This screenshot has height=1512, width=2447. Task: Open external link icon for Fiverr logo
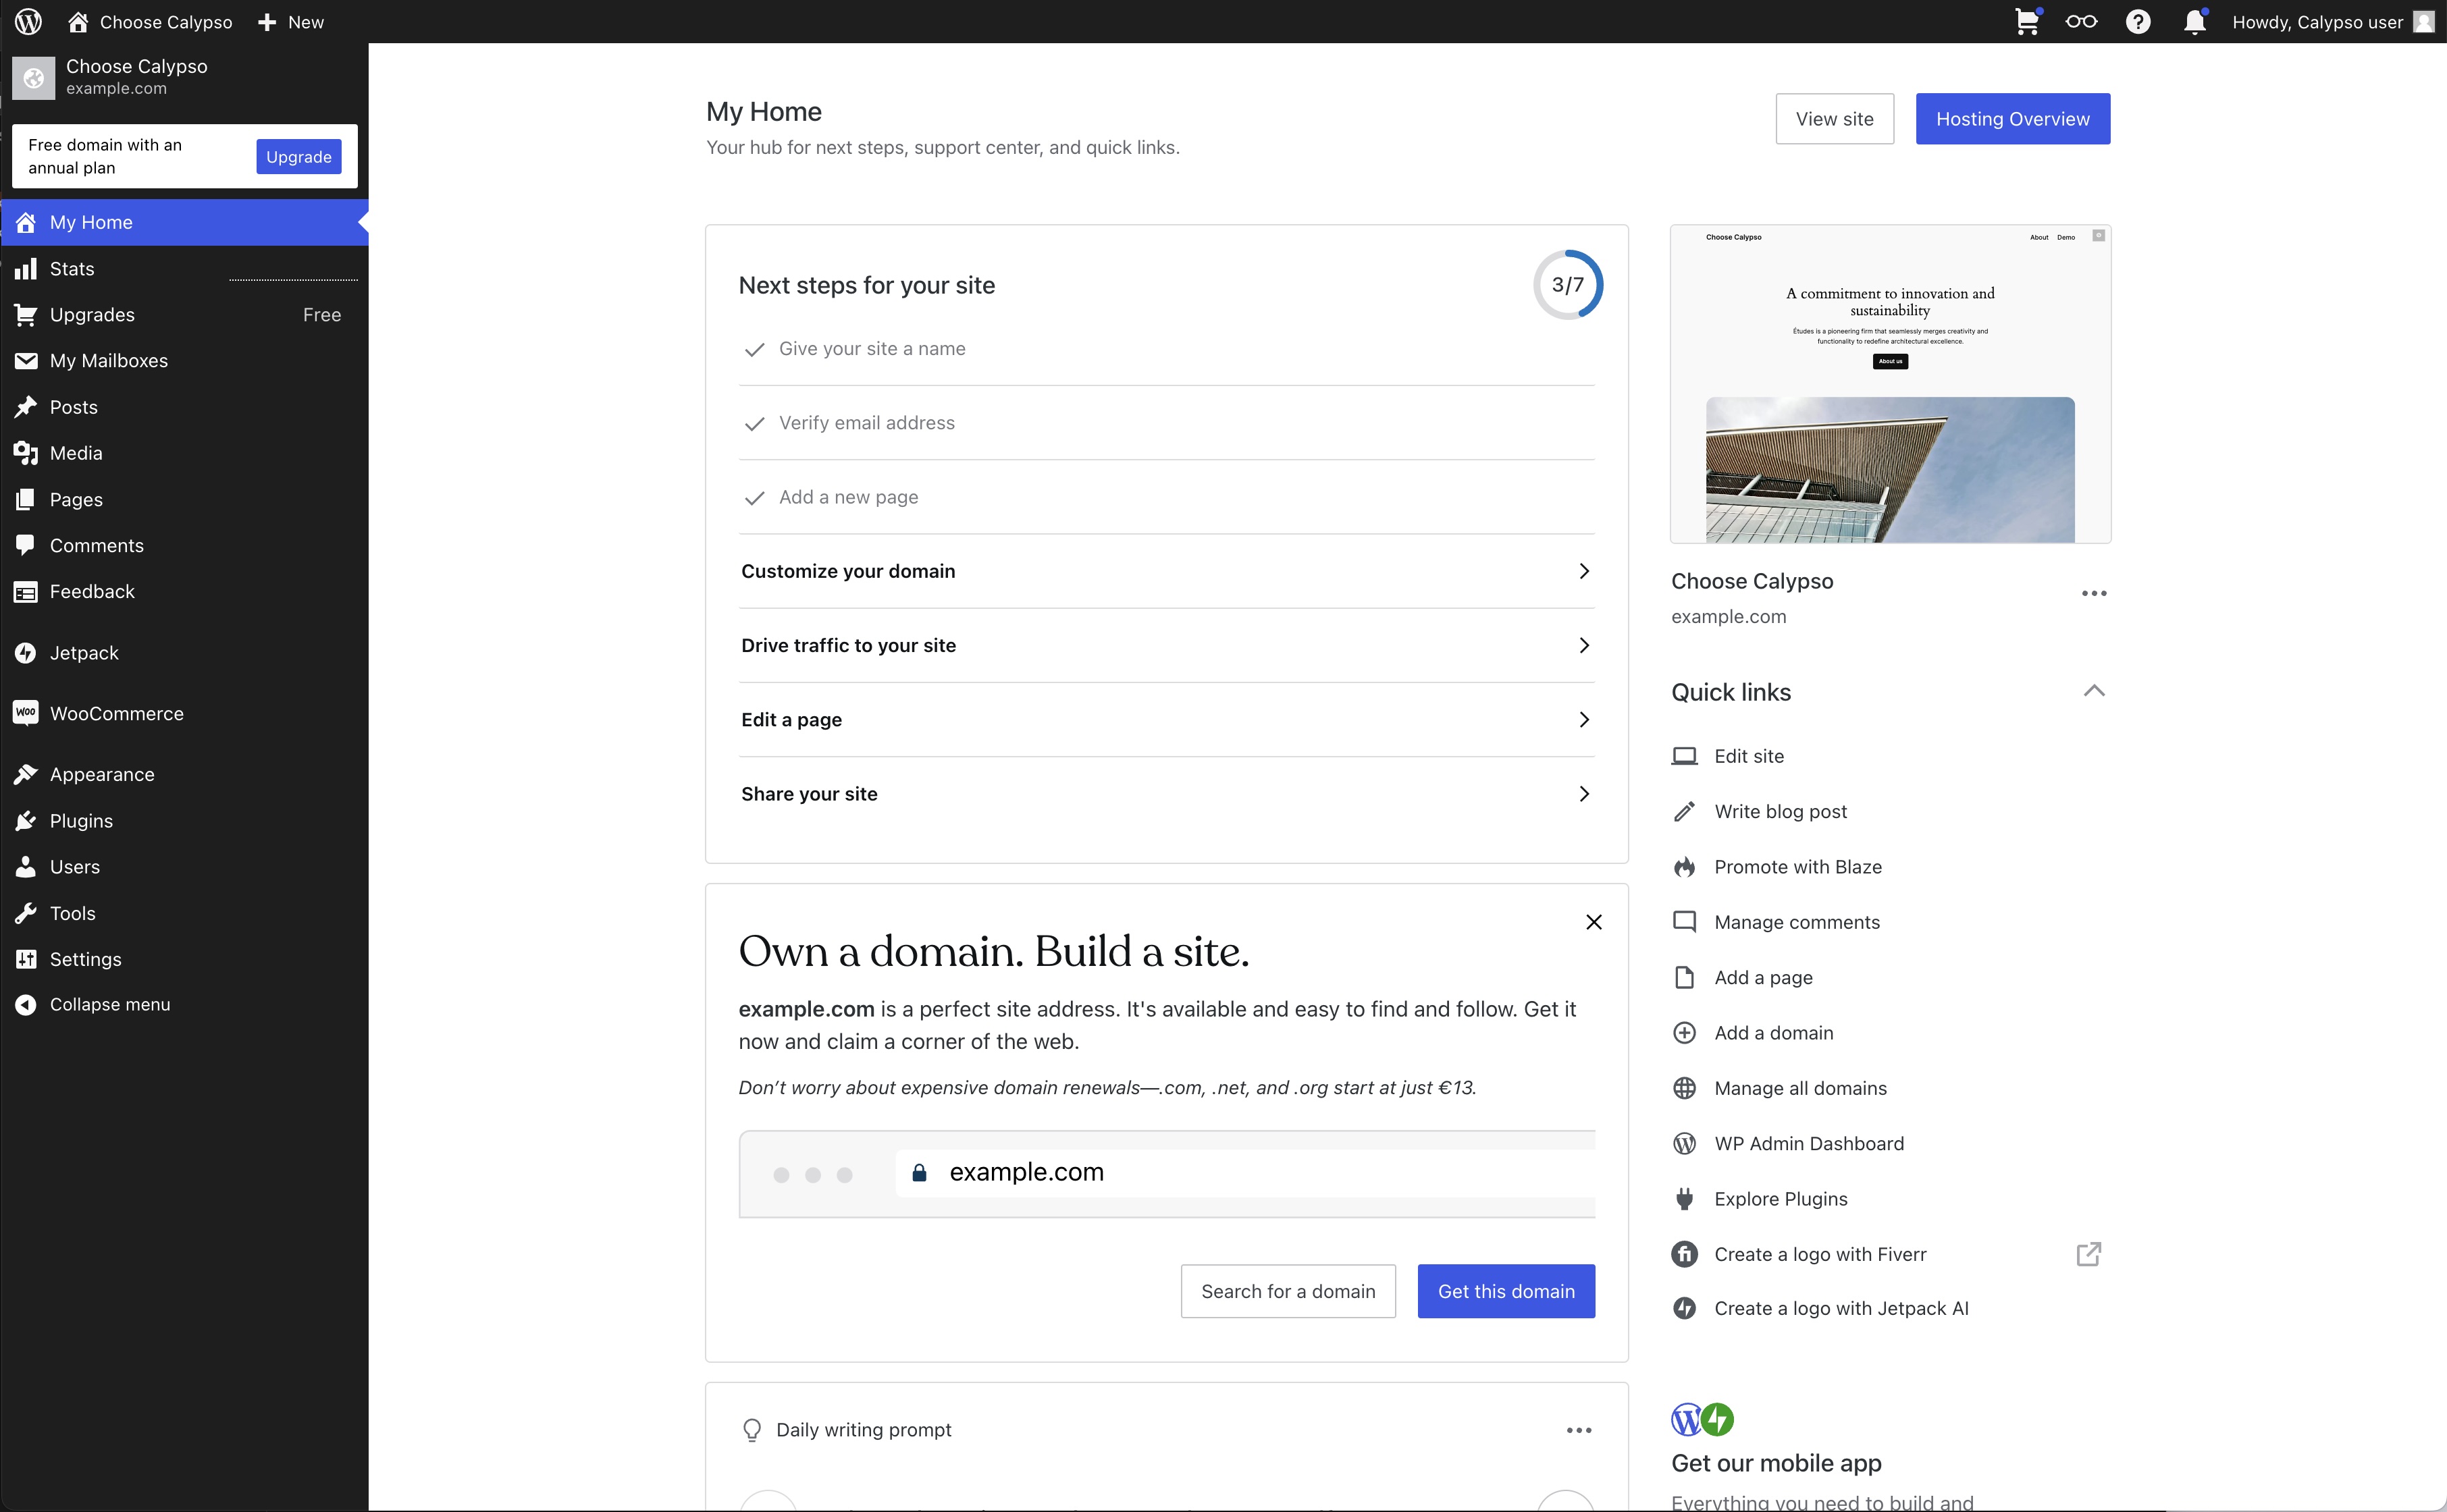[x=2089, y=1254]
